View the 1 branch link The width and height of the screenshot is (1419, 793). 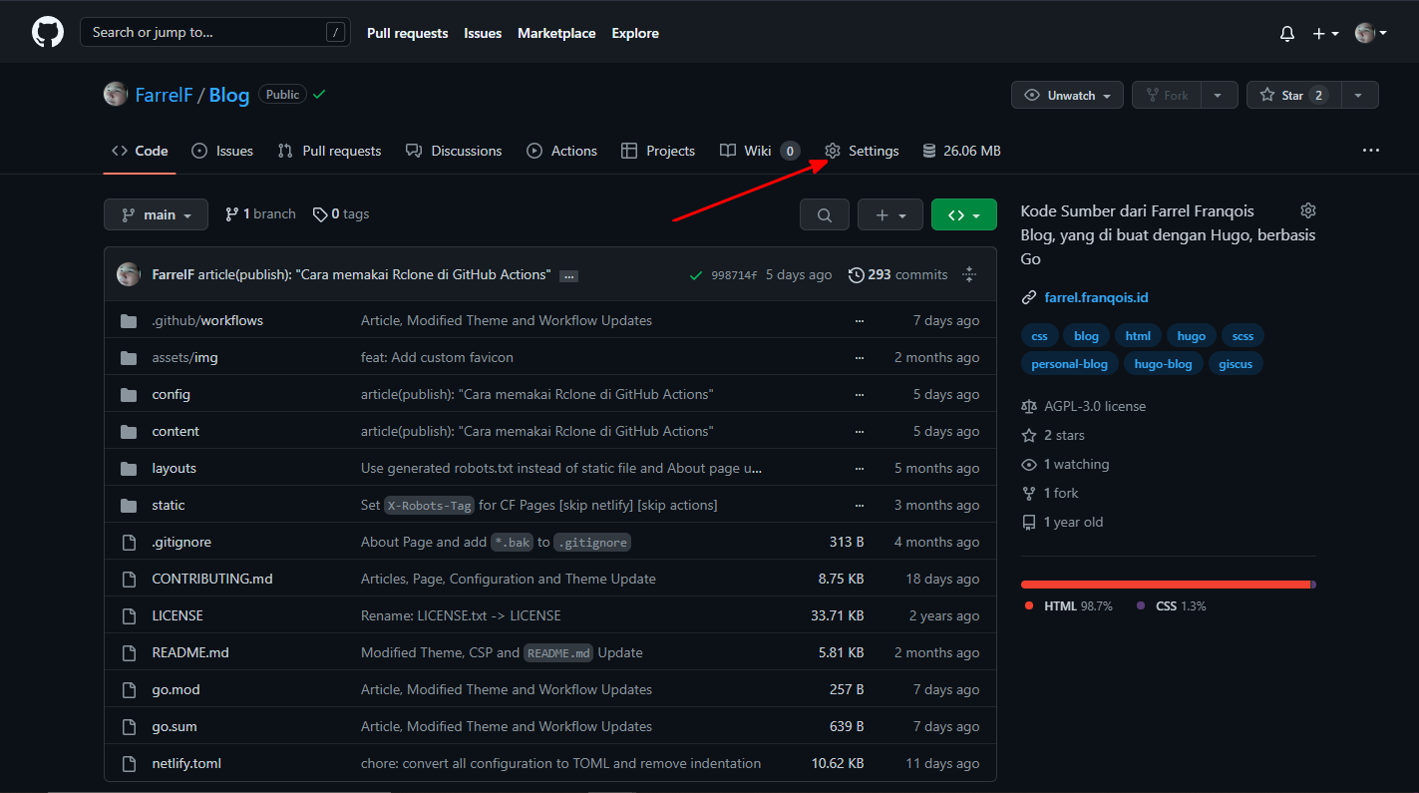(x=260, y=214)
